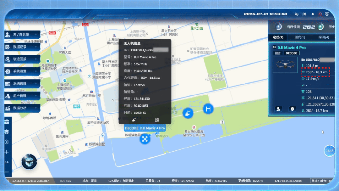Click the user list icon on drone card
The width and height of the screenshot is (339, 191).
(278, 109)
